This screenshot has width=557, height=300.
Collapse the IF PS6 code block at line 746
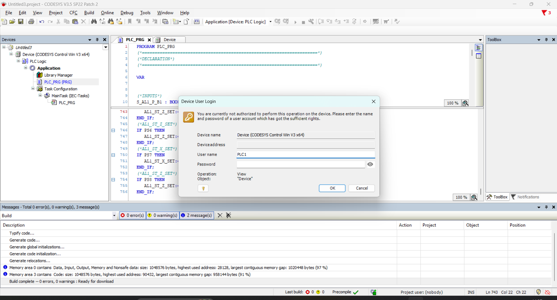pyautogui.click(x=113, y=130)
